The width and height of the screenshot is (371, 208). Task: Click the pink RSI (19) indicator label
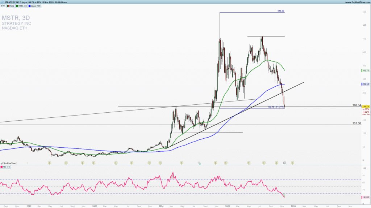(x=5, y=167)
